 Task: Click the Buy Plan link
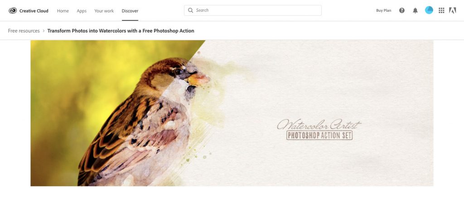[x=383, y=11]
